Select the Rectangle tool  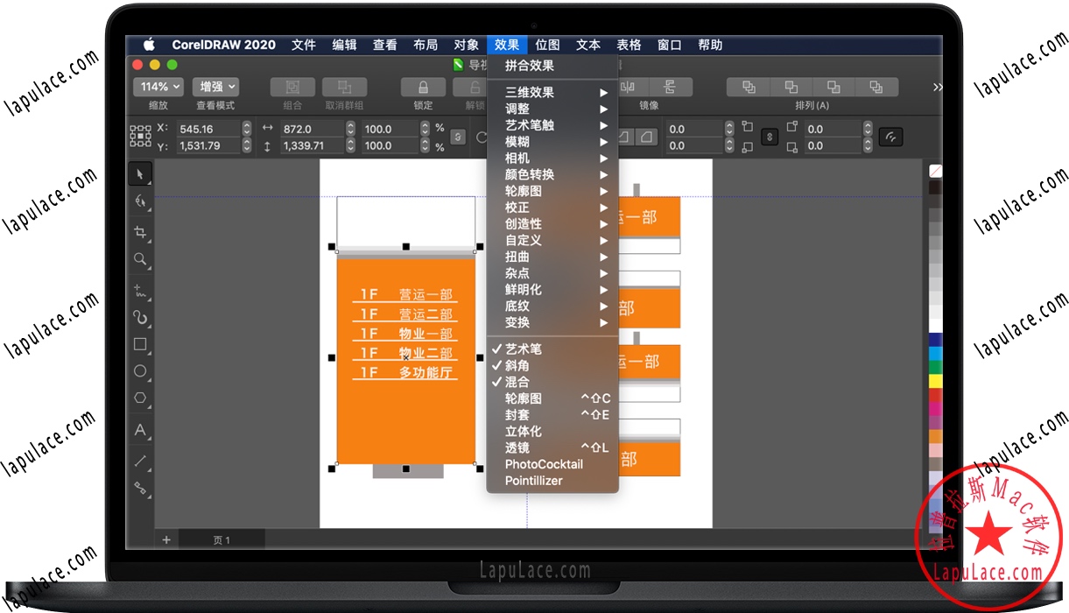(140, 344)
